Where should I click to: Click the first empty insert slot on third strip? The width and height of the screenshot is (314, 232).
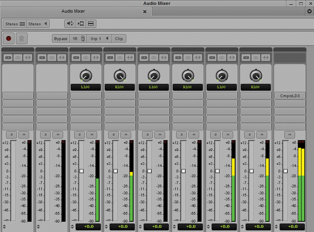pos(86,95)
